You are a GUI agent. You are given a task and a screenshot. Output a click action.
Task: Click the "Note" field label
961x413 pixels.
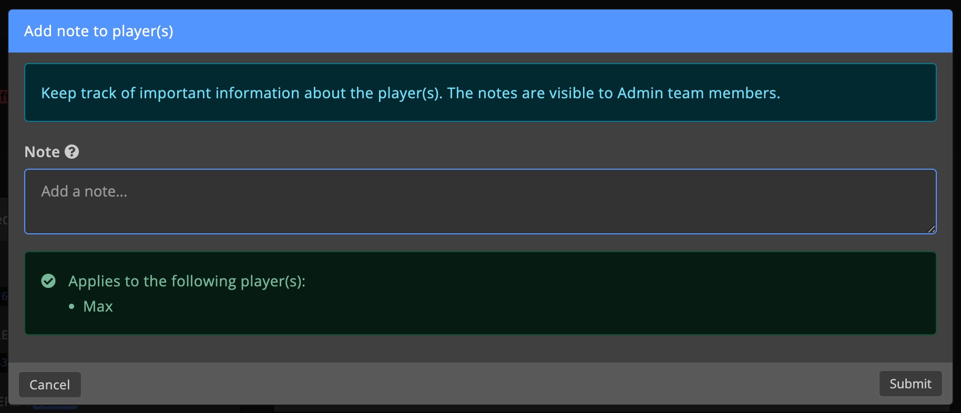click(x=42, y=152)
